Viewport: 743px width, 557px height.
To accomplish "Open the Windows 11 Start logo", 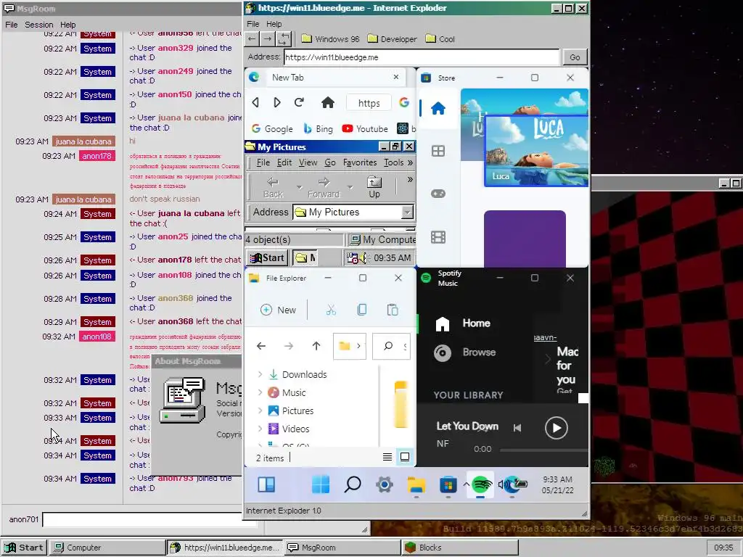I will click(320, 484).
